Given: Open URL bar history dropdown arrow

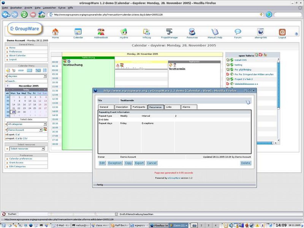Looking at the screenshot, I should pyautogui.click(x=261, y=15).
